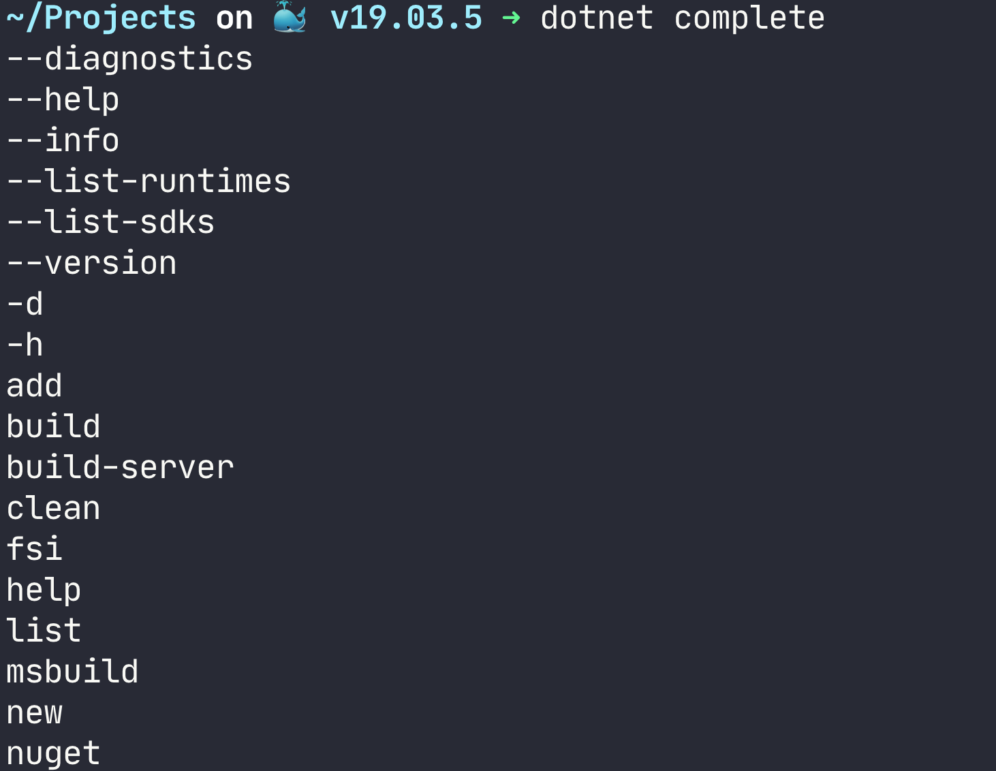Click the -d short option
996x771 pixels.
tap(25, 304)
